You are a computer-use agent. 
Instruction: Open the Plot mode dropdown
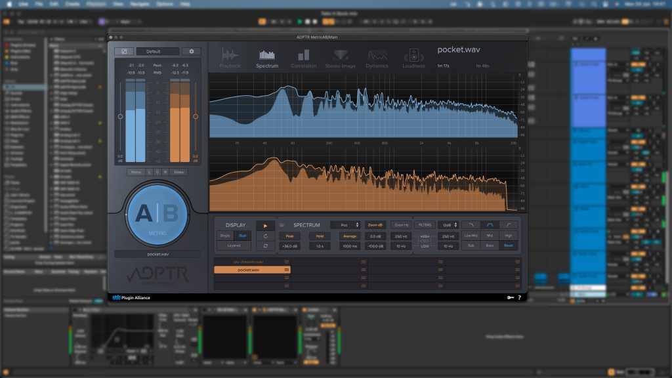coord(345,225)
